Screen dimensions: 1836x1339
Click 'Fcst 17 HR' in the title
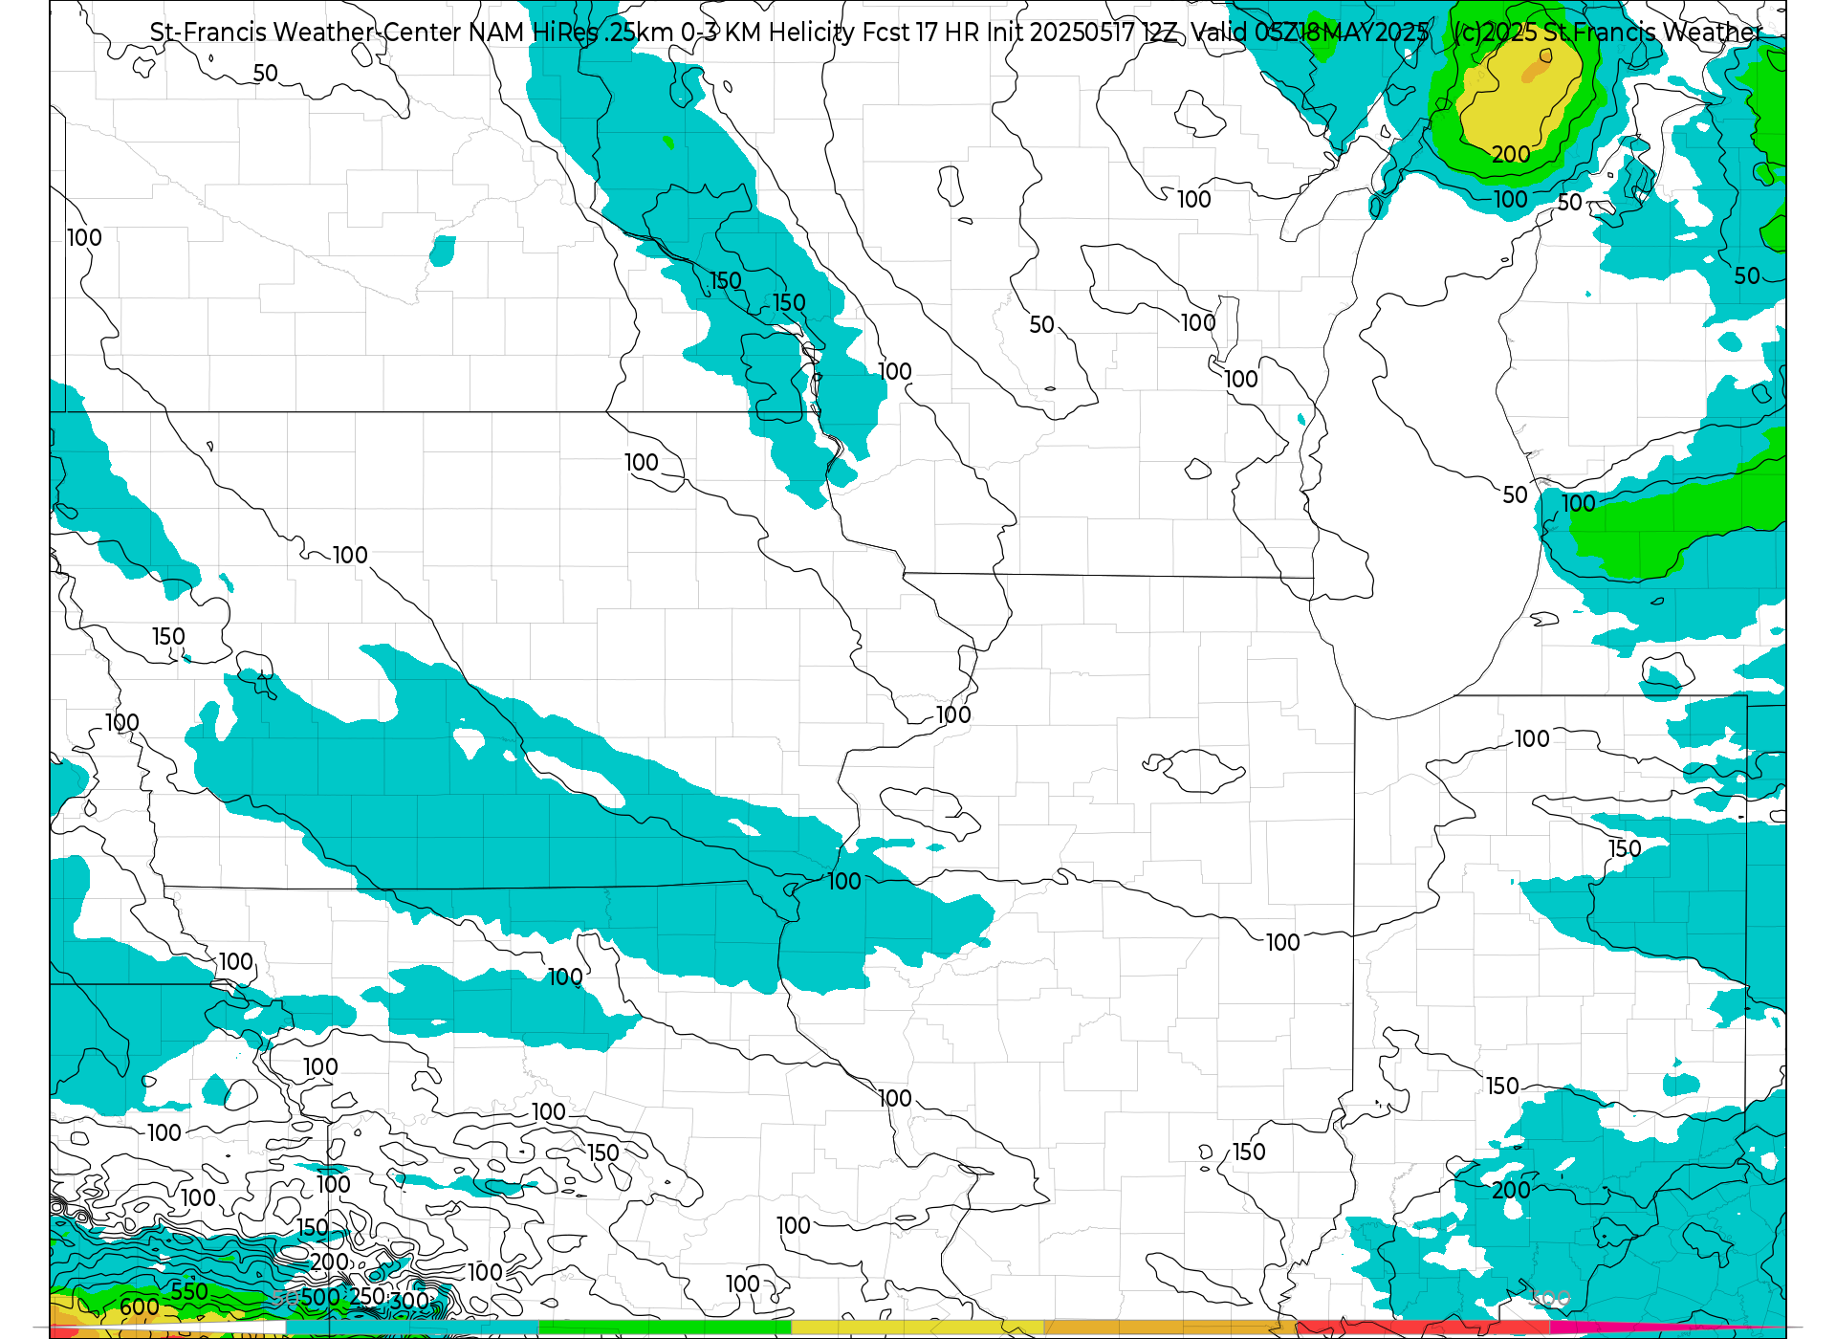click(x=919, y=33)
